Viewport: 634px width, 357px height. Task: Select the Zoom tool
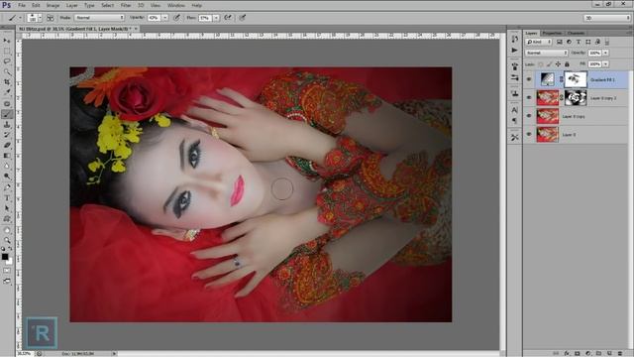click(7, 240)
